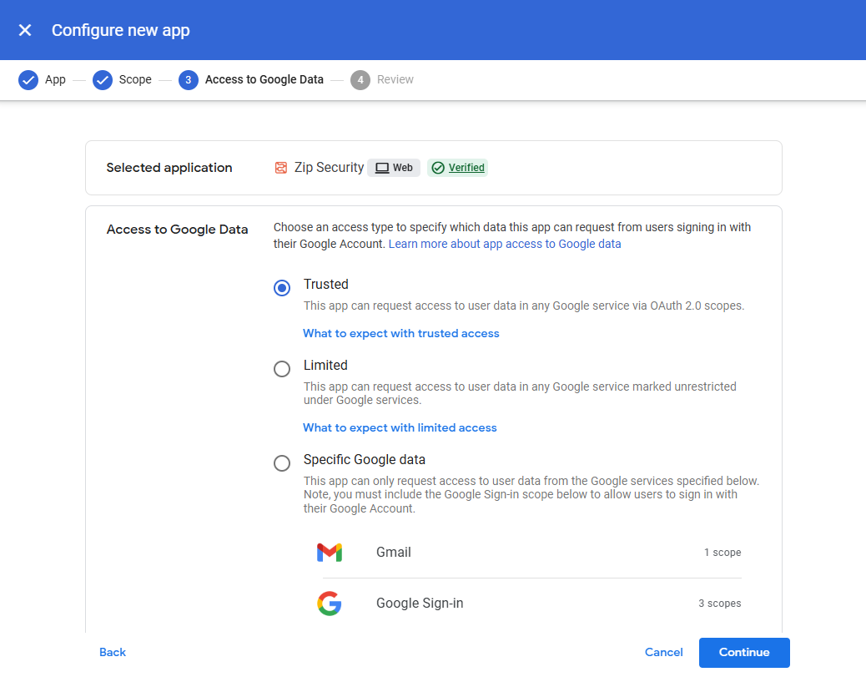Click the Scope step checkmark icon
This screenshot has height=677, width=866.
point(103,80)
